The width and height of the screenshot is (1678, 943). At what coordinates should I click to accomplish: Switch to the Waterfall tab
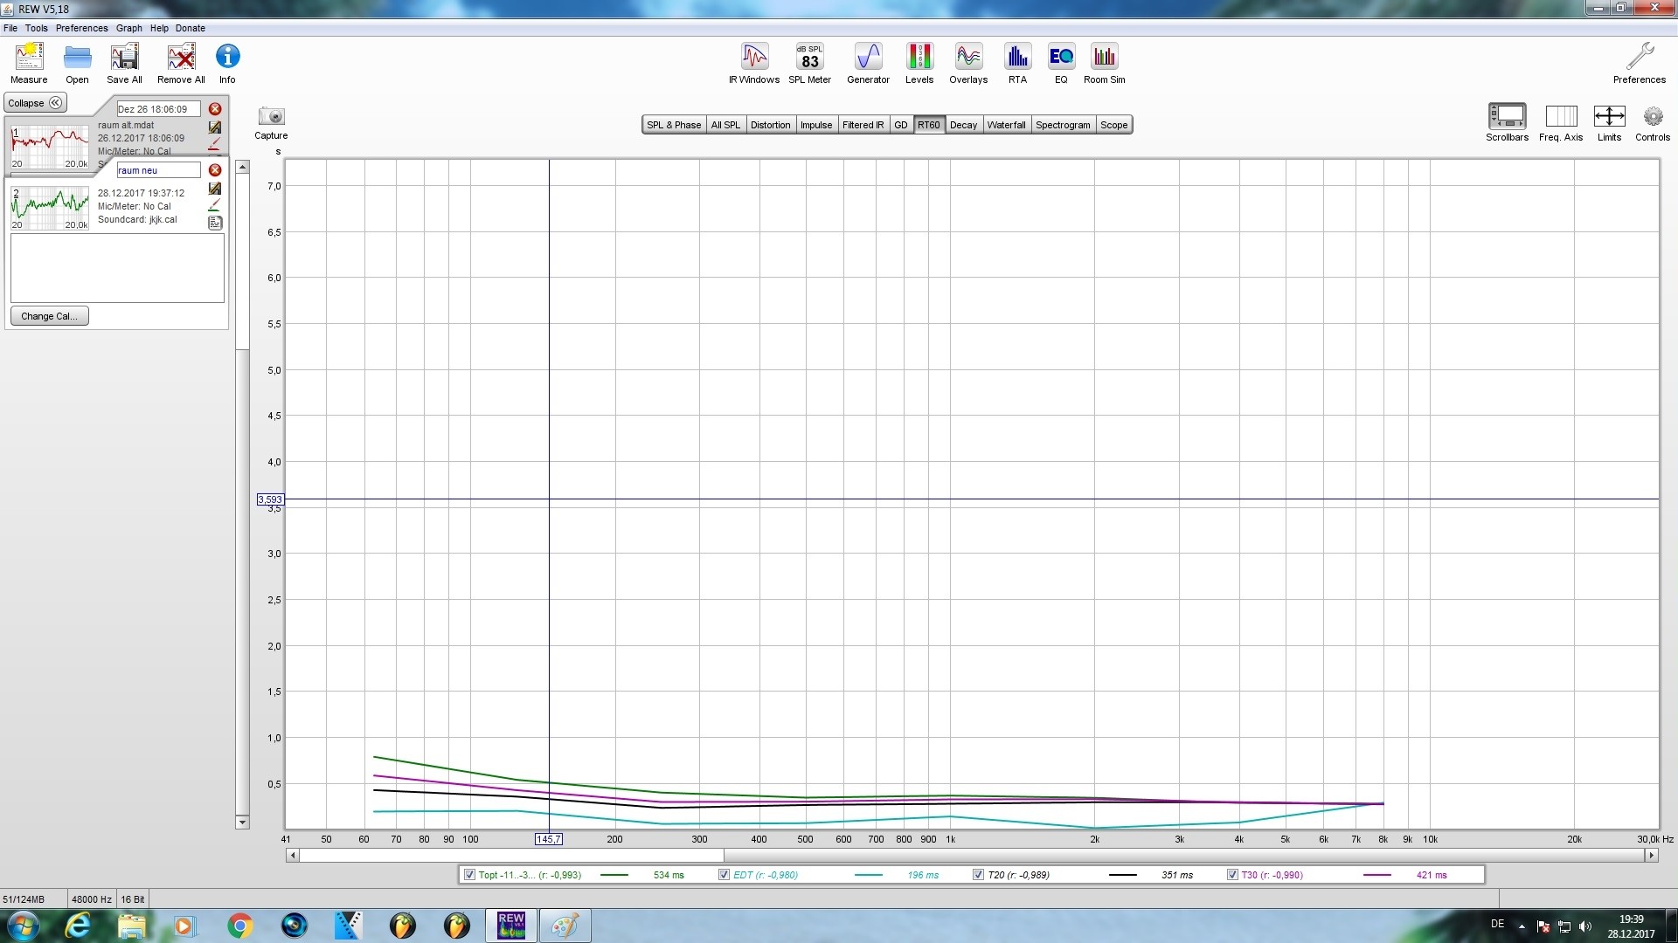point(1007,125)
